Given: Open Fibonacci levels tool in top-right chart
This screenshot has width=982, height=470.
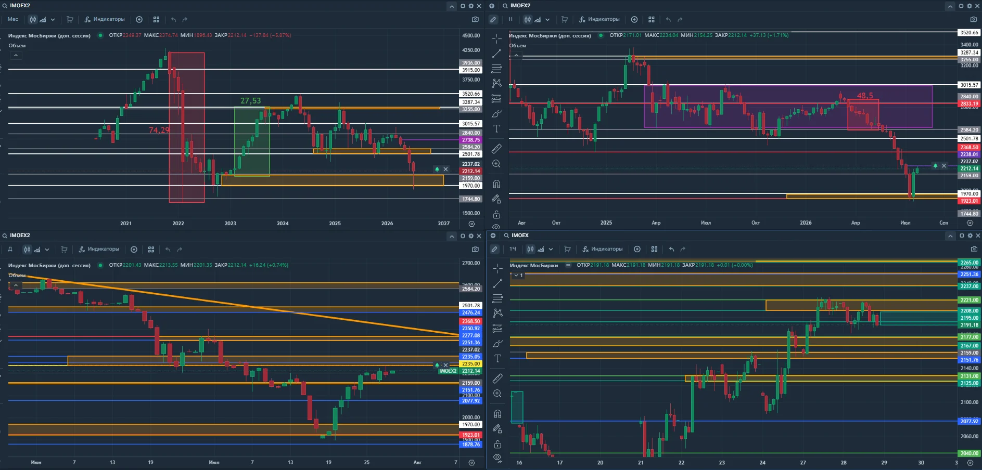Looking at the screenshot, I should point(497,68).
